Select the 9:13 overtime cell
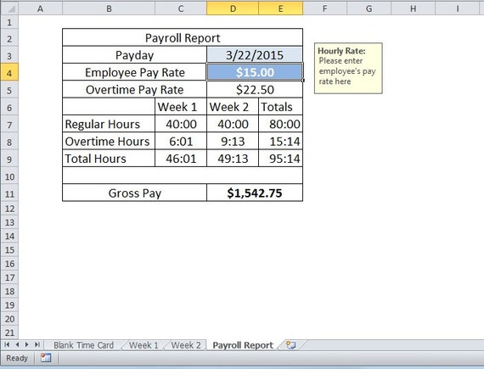Image resolution: width=484 pixels, height=369 pixels. click(233, 142)
